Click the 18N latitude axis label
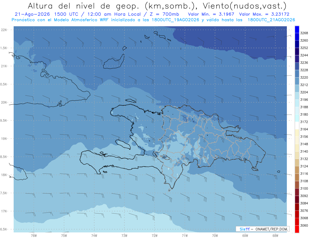This screenshot has width=309, height=239. [x=4, y=175]
